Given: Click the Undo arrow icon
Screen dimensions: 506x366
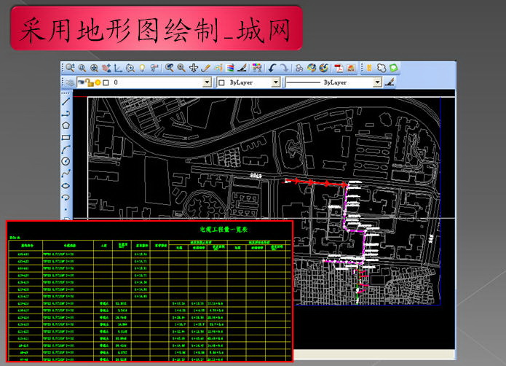Looking at the screenshot, I should [x=272, y=68].
